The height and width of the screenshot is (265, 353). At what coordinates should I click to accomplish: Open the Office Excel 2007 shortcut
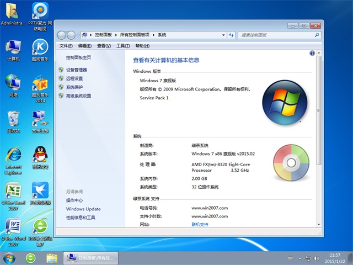click(13, 192)
